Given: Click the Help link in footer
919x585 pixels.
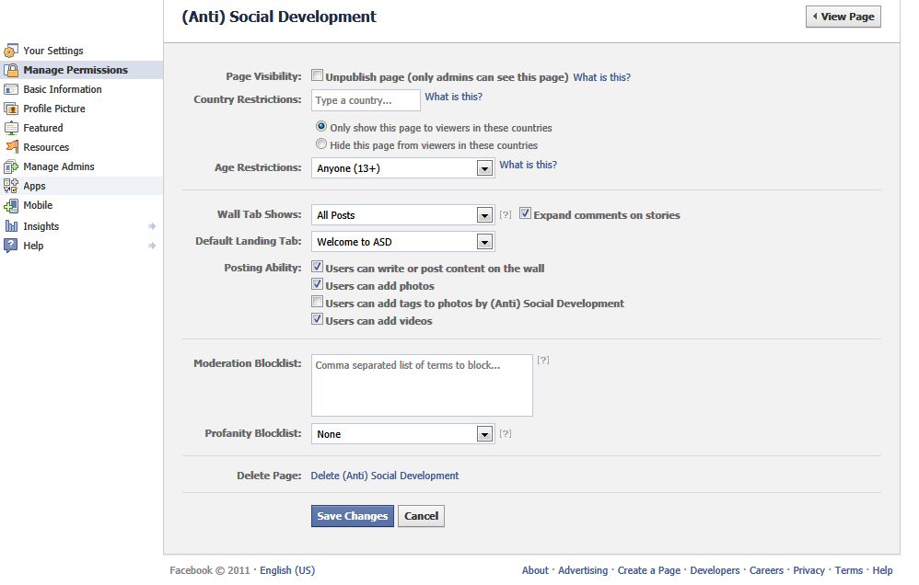Looking at the screenshot, I should coord(882,570).
